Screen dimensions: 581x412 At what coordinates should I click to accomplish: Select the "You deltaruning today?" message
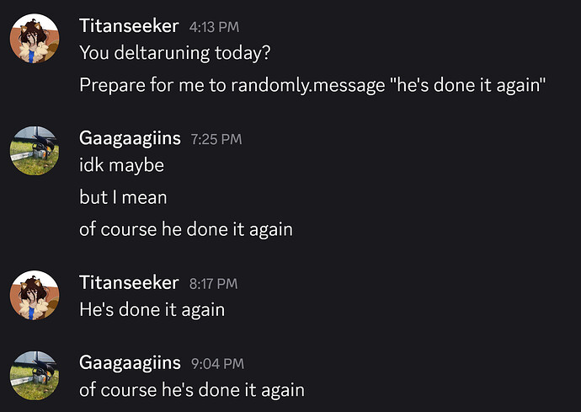pyautogui.click(x=175, y=53)
